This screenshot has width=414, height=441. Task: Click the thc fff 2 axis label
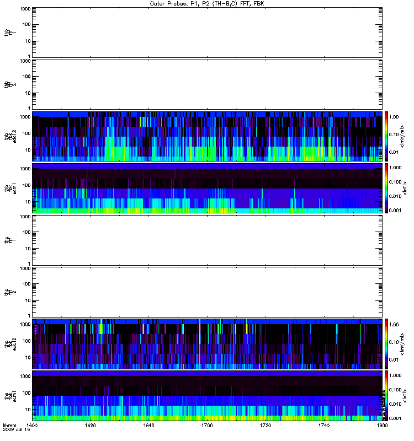pos(10,292)
